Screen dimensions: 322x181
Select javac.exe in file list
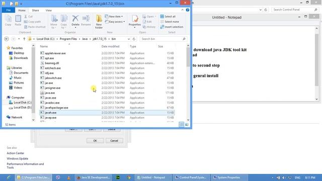click(x=107, y=98)
